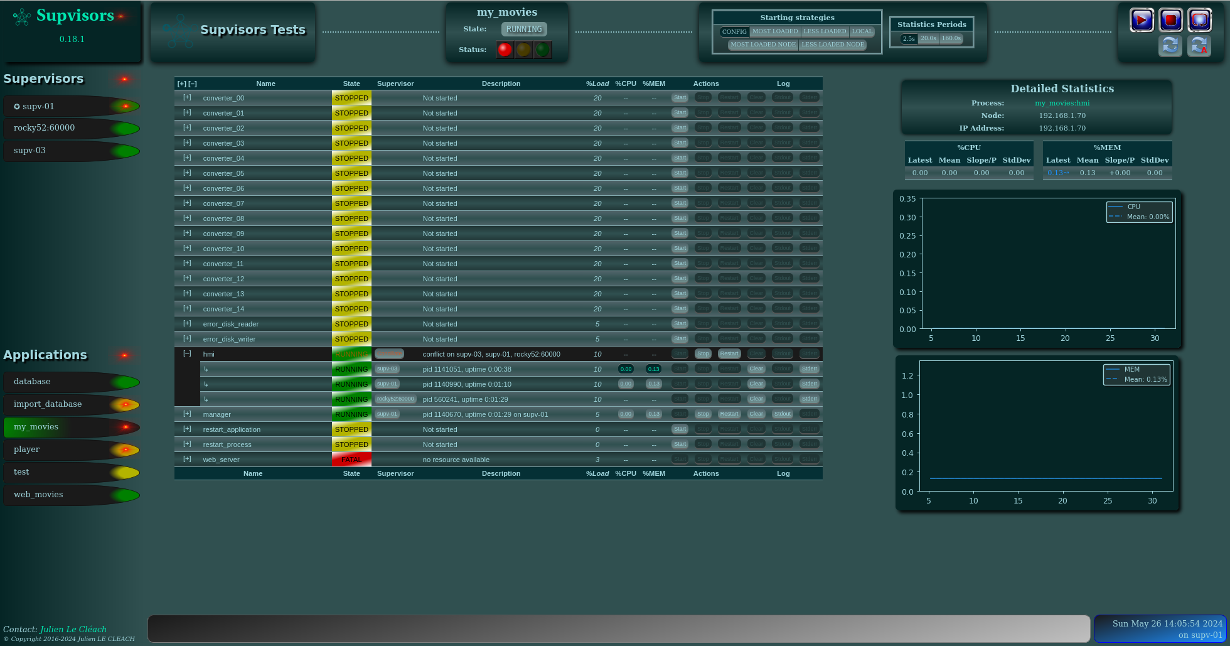Restart application using the loop arrow icon
Screen dimensions: 1230x646
pos(1199,20)
